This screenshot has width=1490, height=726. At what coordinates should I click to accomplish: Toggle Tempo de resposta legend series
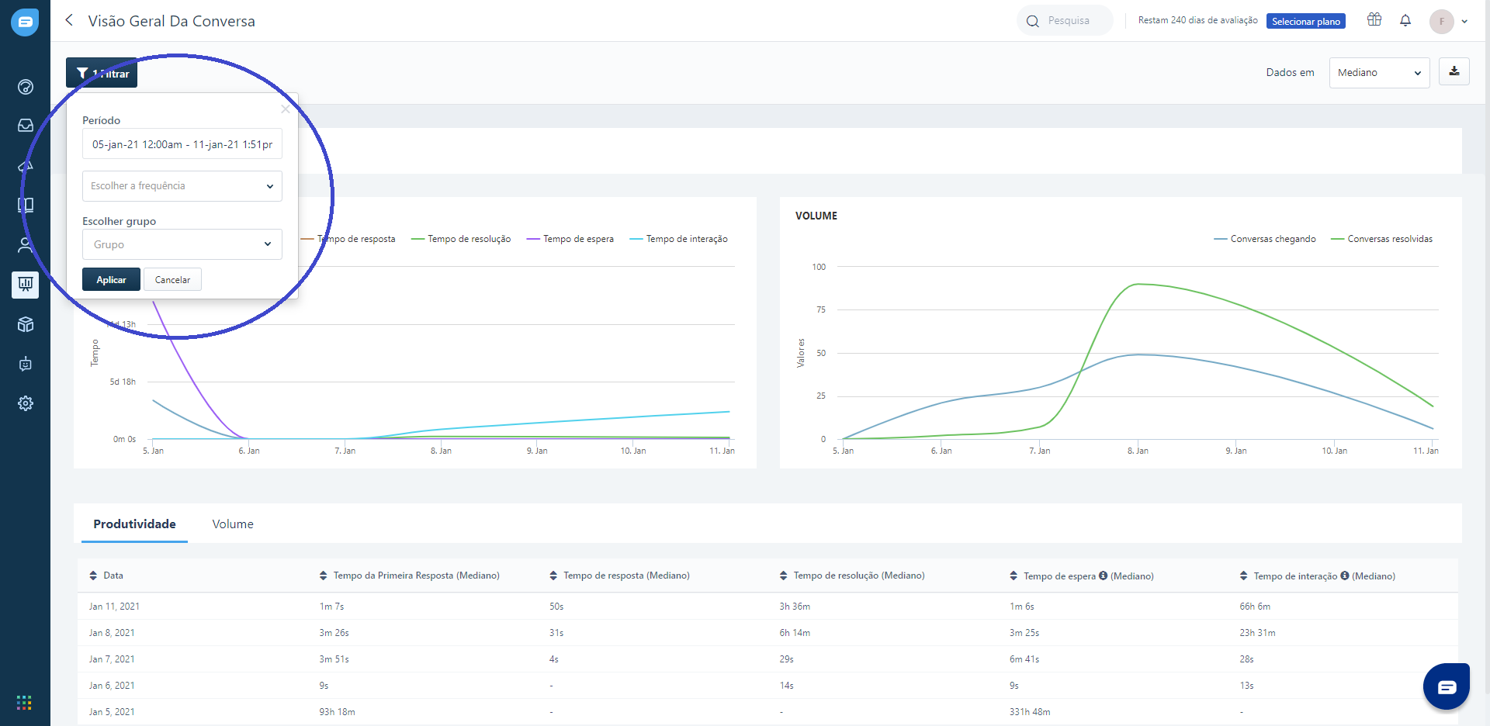(x=348, y=239)
